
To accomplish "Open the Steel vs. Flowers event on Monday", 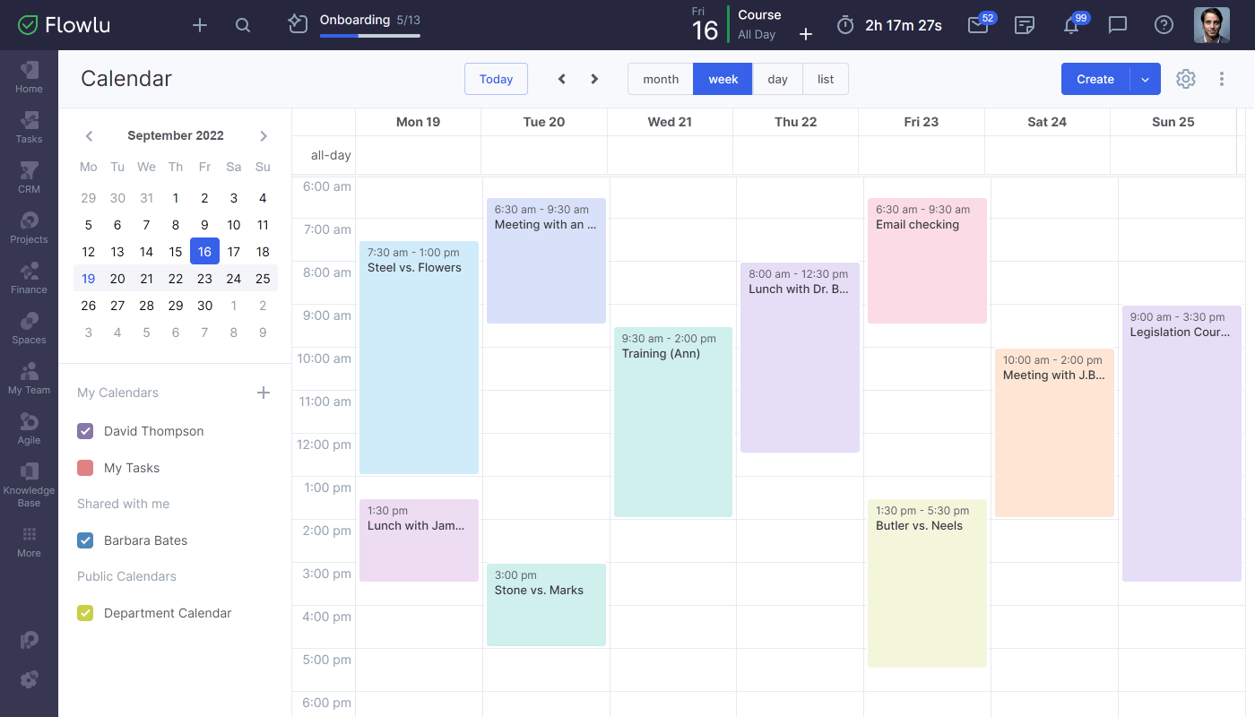I will pos(419,358).
